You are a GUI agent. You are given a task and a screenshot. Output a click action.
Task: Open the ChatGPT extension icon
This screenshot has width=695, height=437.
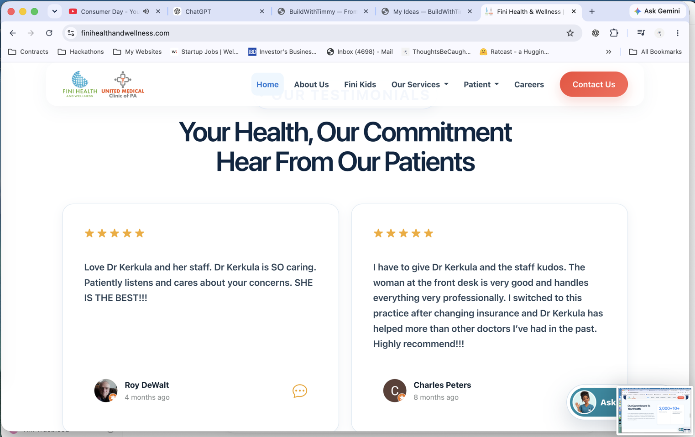pos(596,33)
